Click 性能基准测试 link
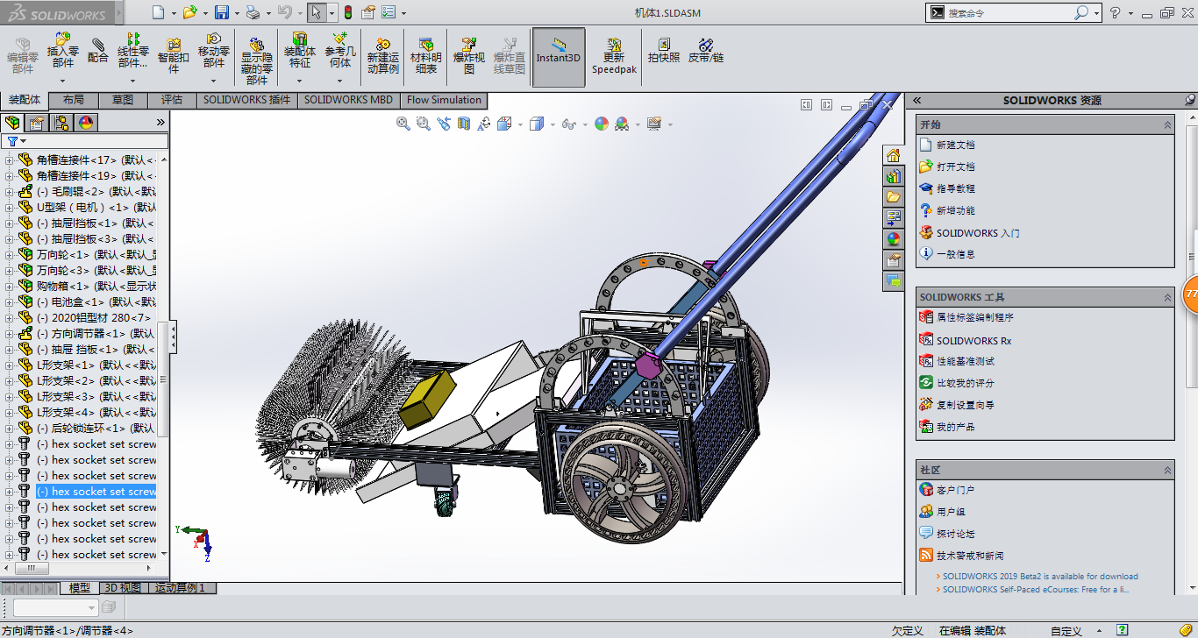 965,361
